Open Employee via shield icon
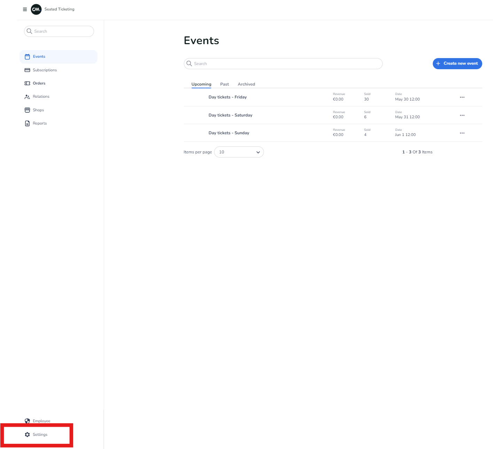The image size is (493, 449). coord(28,421)
